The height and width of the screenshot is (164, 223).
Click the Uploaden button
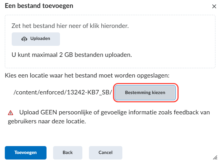click(x=36, y=39)
